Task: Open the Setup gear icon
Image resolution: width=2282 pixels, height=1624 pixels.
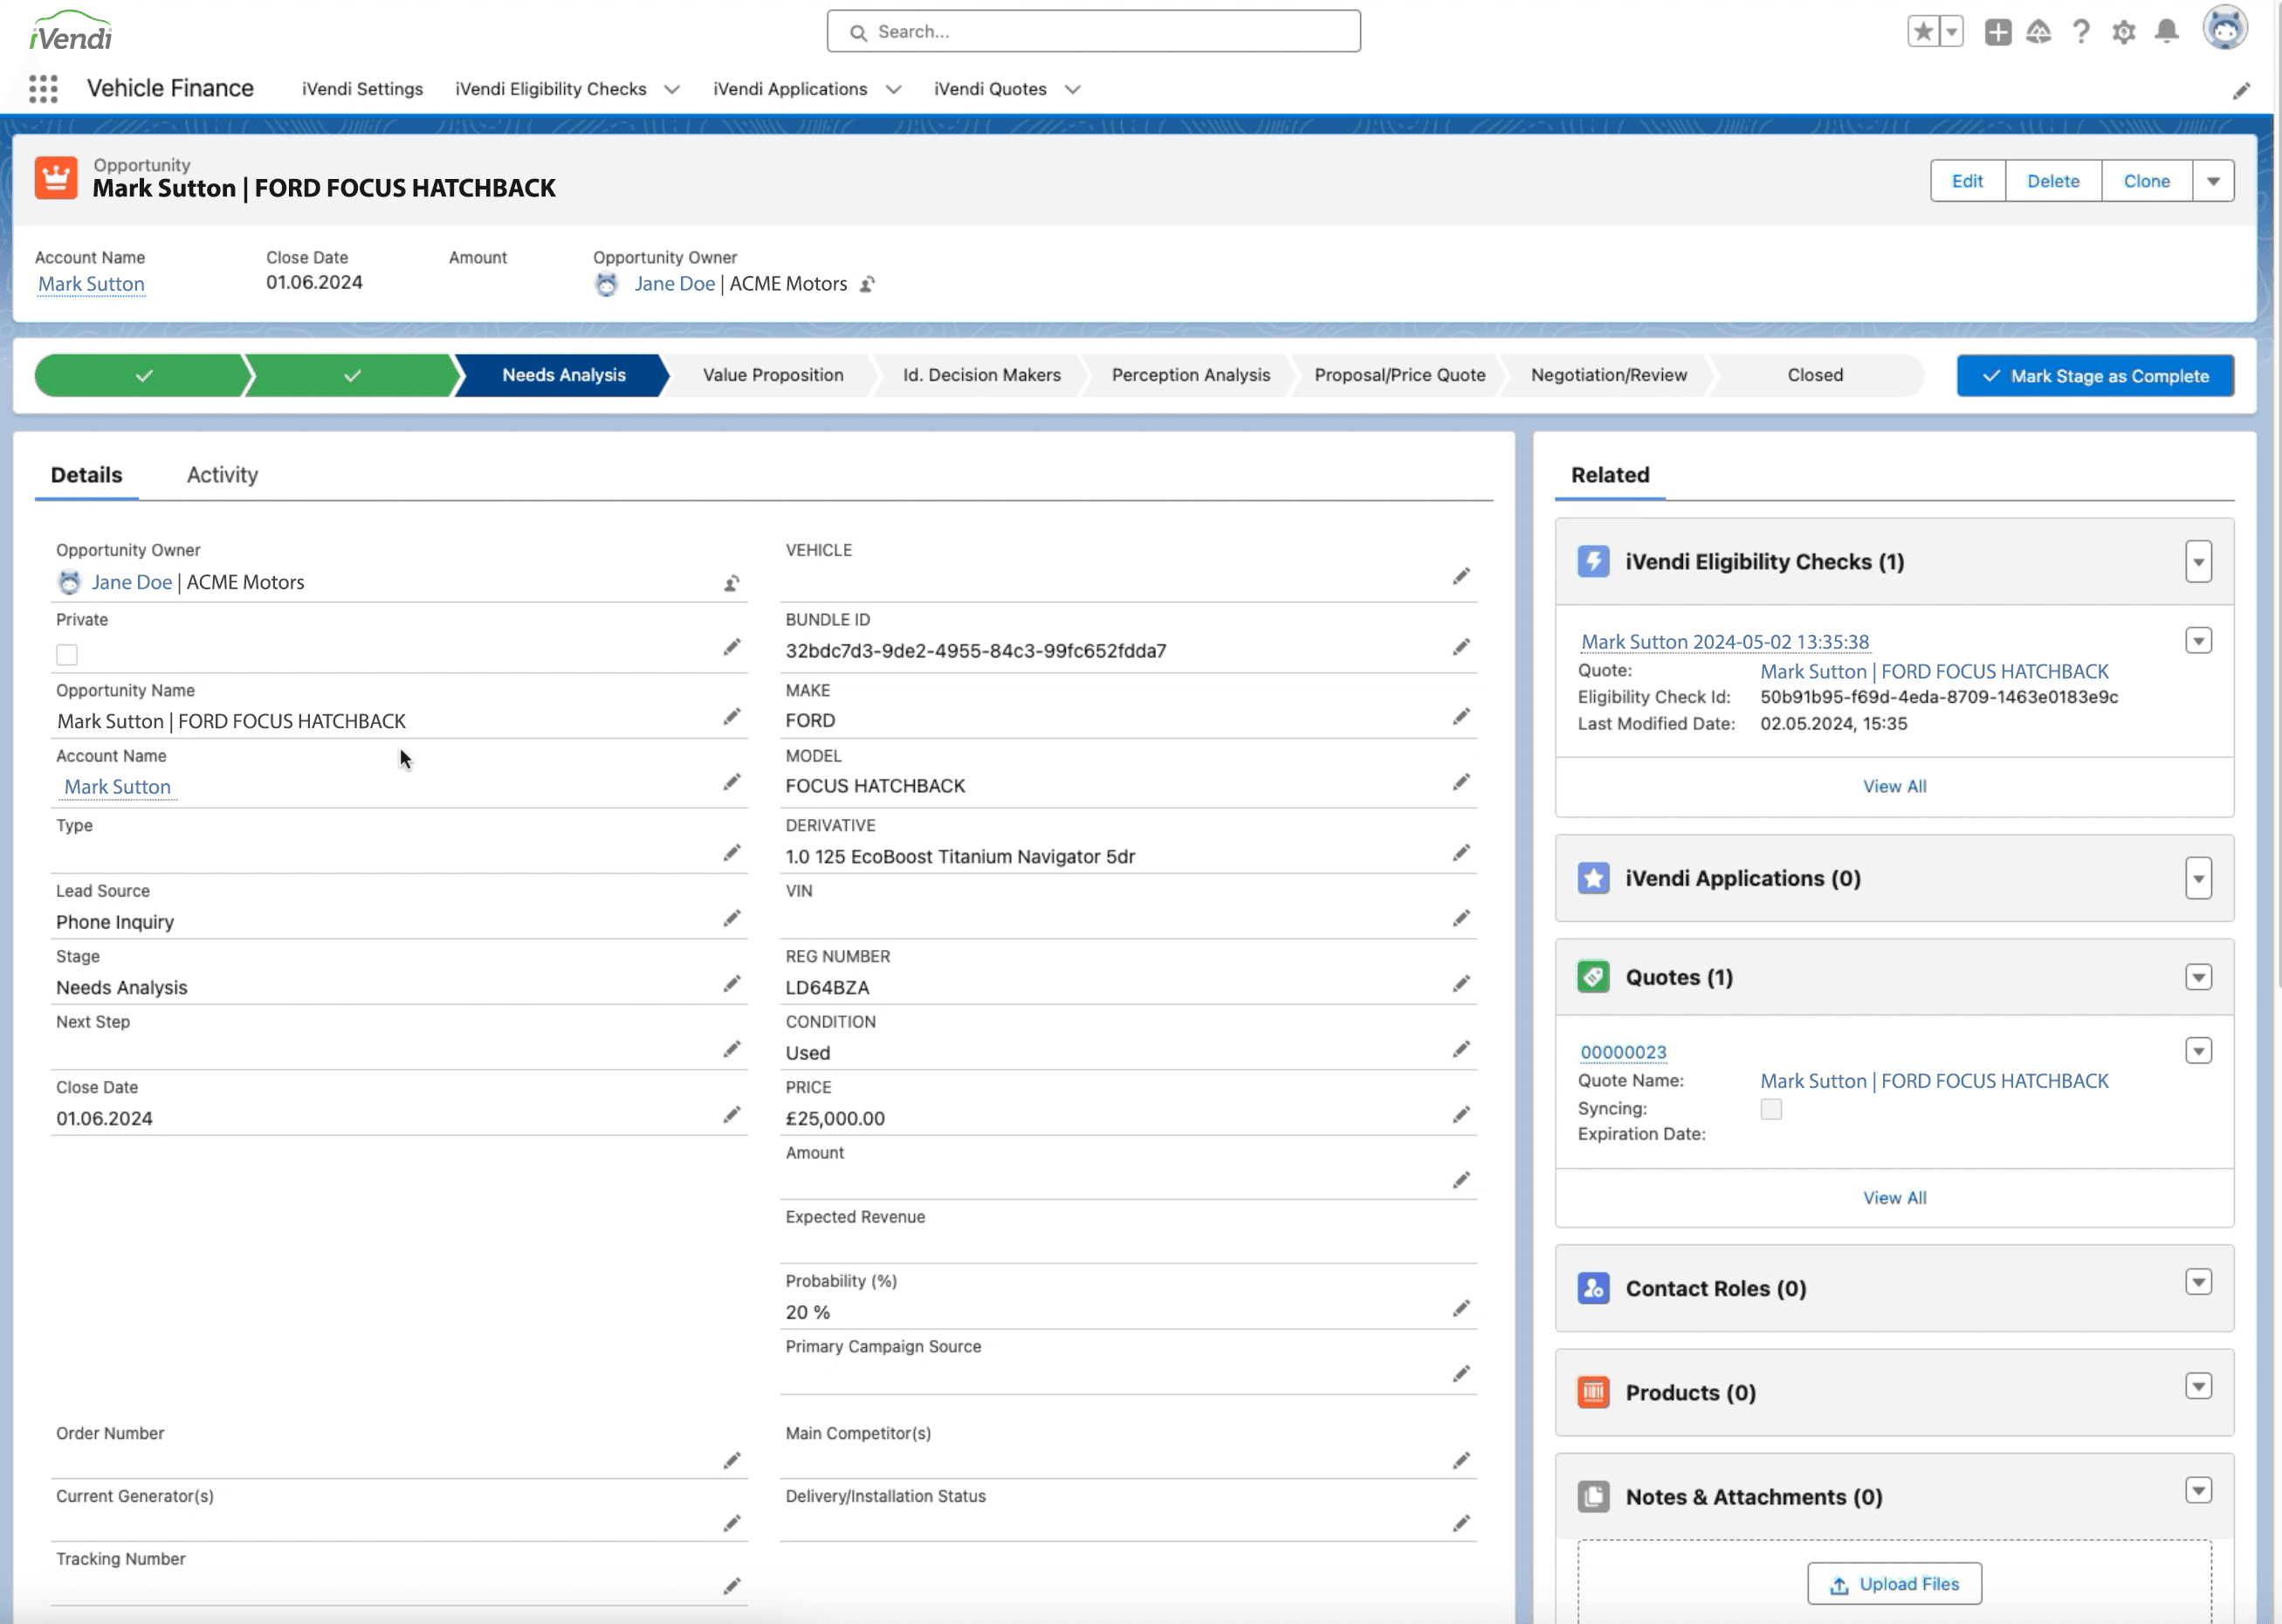Action: tap(2123, 32)
